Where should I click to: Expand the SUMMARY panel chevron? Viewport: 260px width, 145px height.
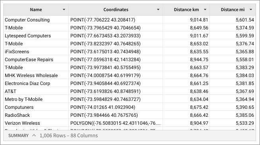(34, 135)
